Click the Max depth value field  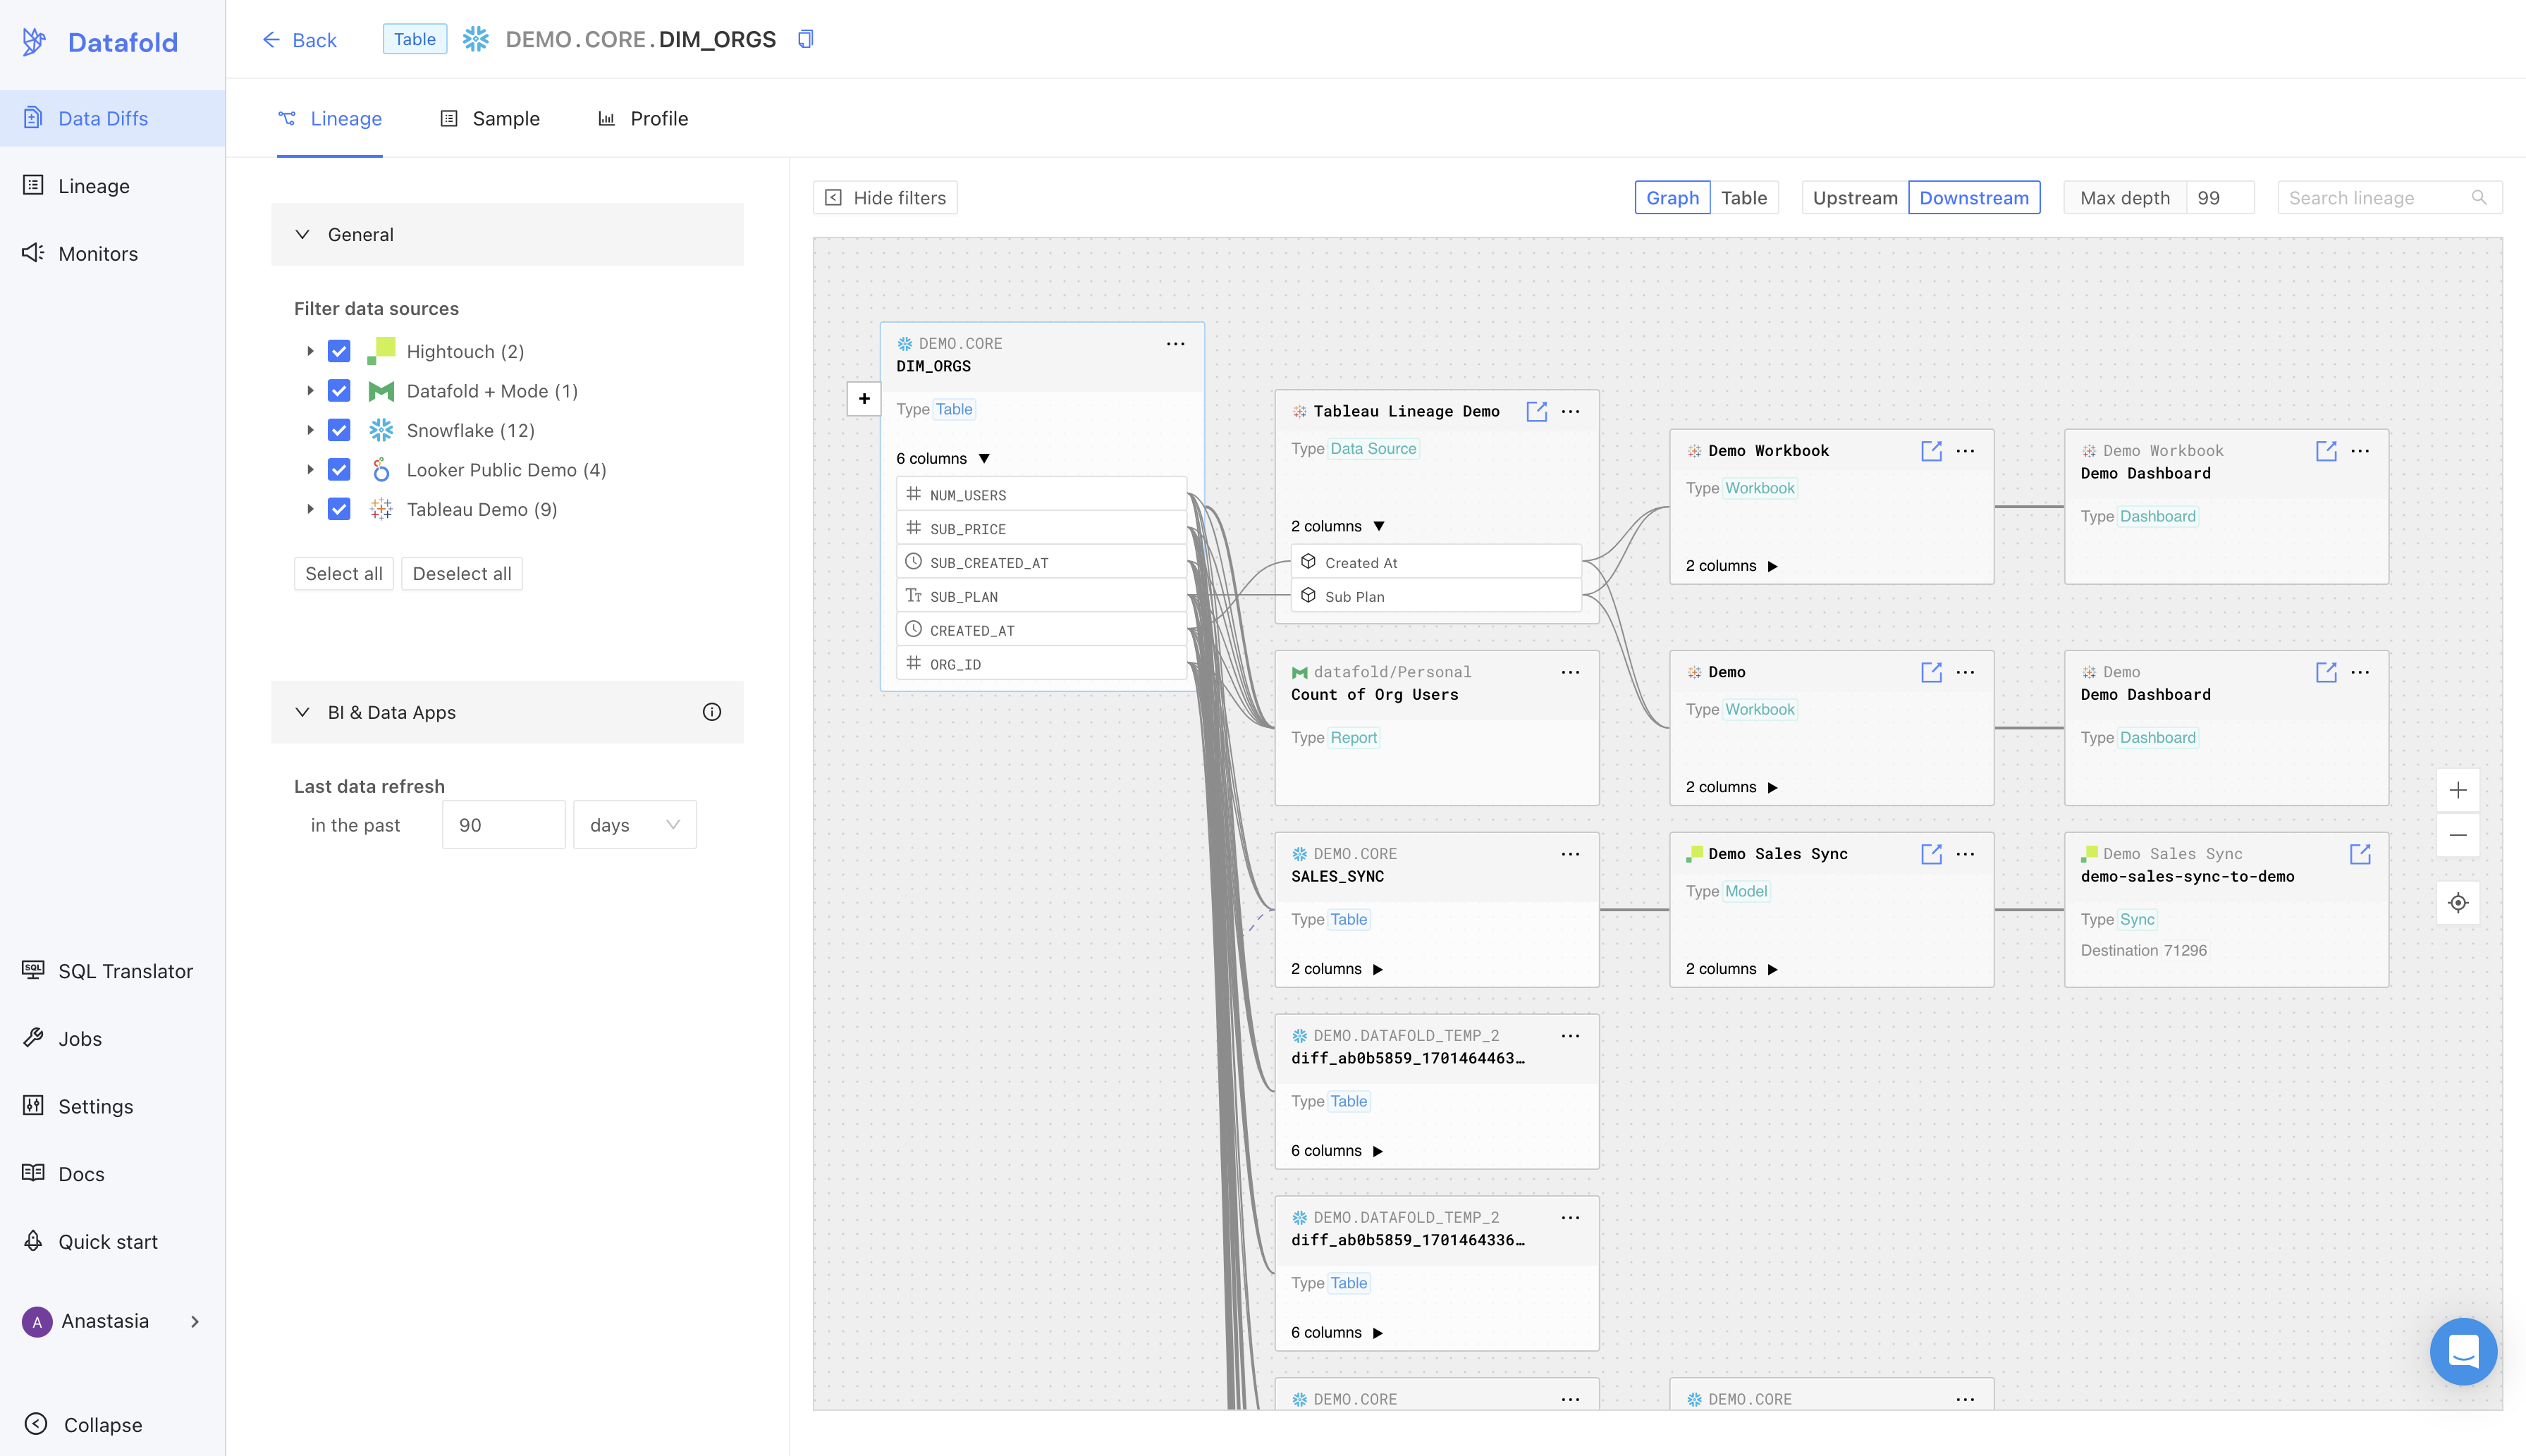[2221, 198]
